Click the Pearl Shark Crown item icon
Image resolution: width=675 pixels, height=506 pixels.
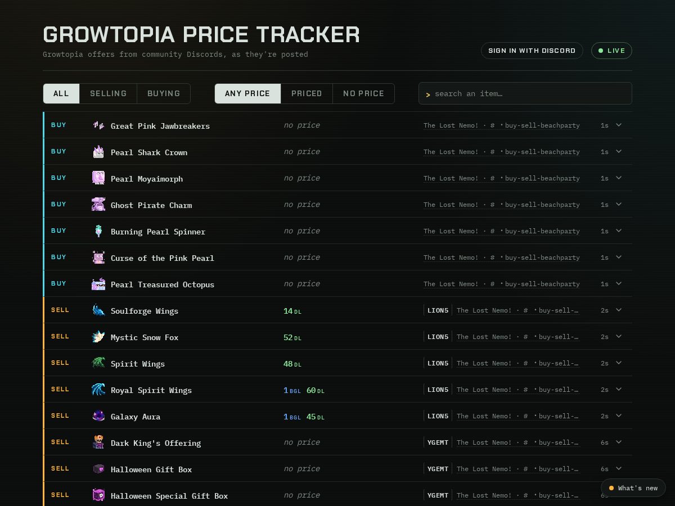[98, 152]
